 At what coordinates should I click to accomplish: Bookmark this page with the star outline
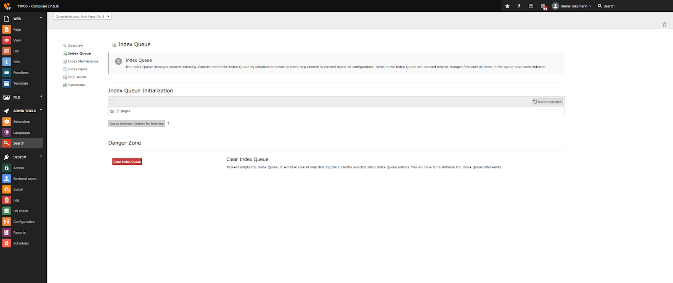665,24
